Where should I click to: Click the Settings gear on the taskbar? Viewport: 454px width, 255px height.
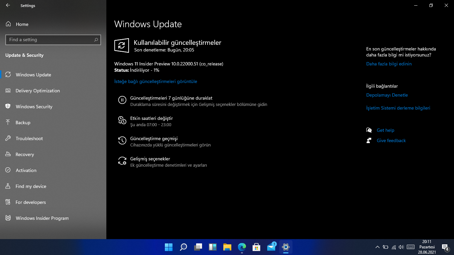pos(286,247)
